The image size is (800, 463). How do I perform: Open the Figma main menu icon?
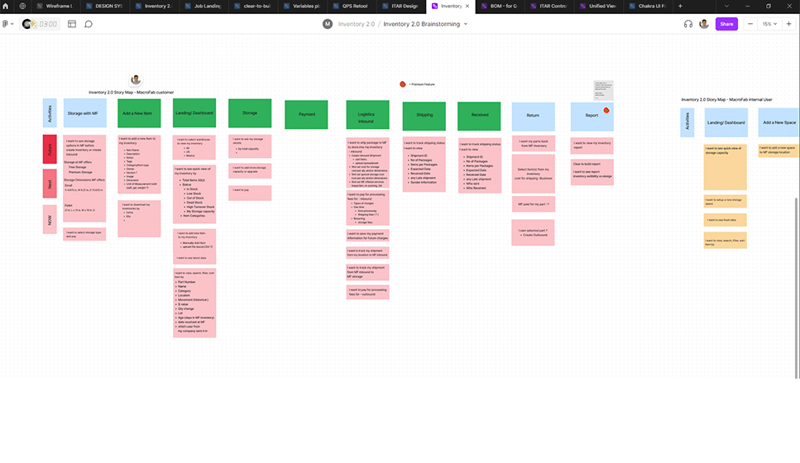[x=8, y=24]
